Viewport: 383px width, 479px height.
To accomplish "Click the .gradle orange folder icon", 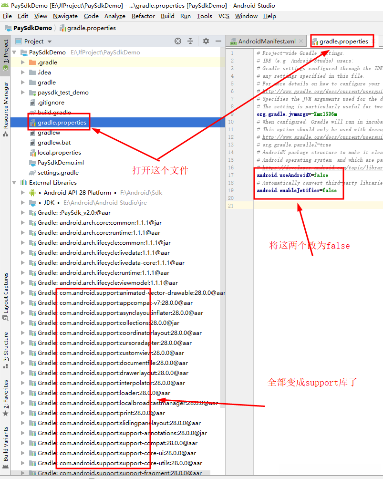I will pos(32,62).
